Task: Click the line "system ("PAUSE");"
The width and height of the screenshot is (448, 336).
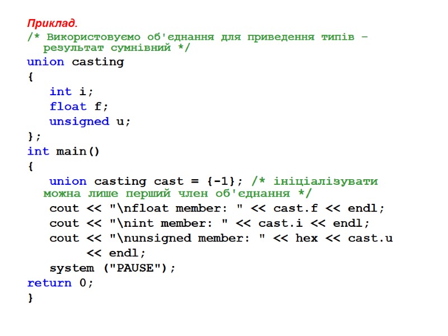Action: 113,268
